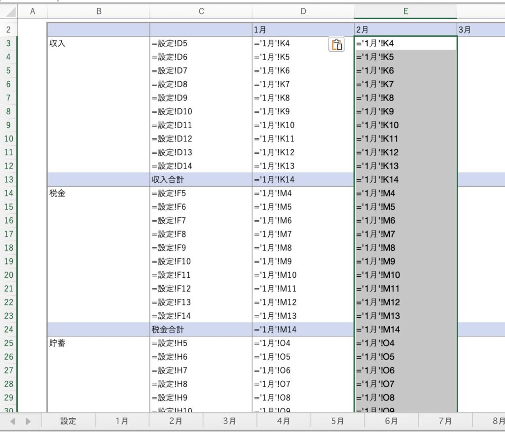Select the column E header
This screenshot has height=432, width=505.
[405, 11]
